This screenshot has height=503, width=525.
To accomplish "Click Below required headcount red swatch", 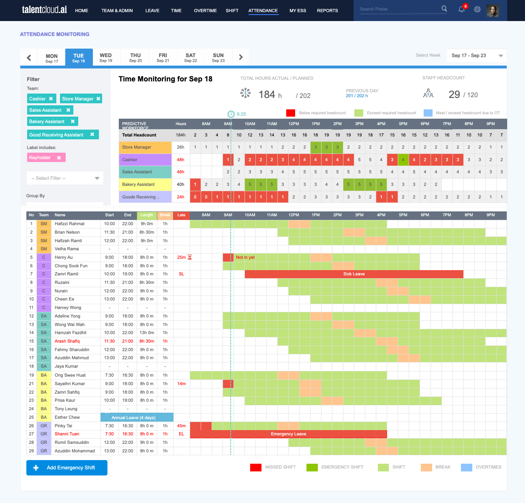I will [x=290, y=113].
